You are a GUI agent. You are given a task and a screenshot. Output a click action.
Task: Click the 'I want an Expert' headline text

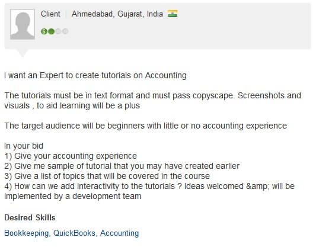pyautogui.click(x=95, y=75)
